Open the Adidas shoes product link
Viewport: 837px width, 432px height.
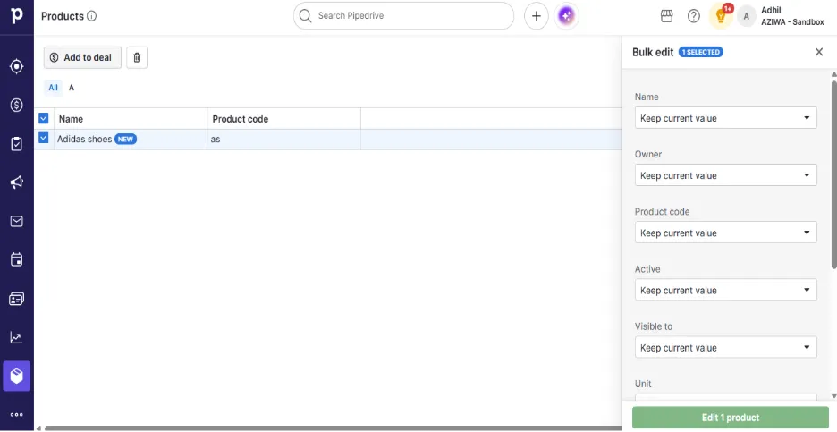tap(84, 139)
